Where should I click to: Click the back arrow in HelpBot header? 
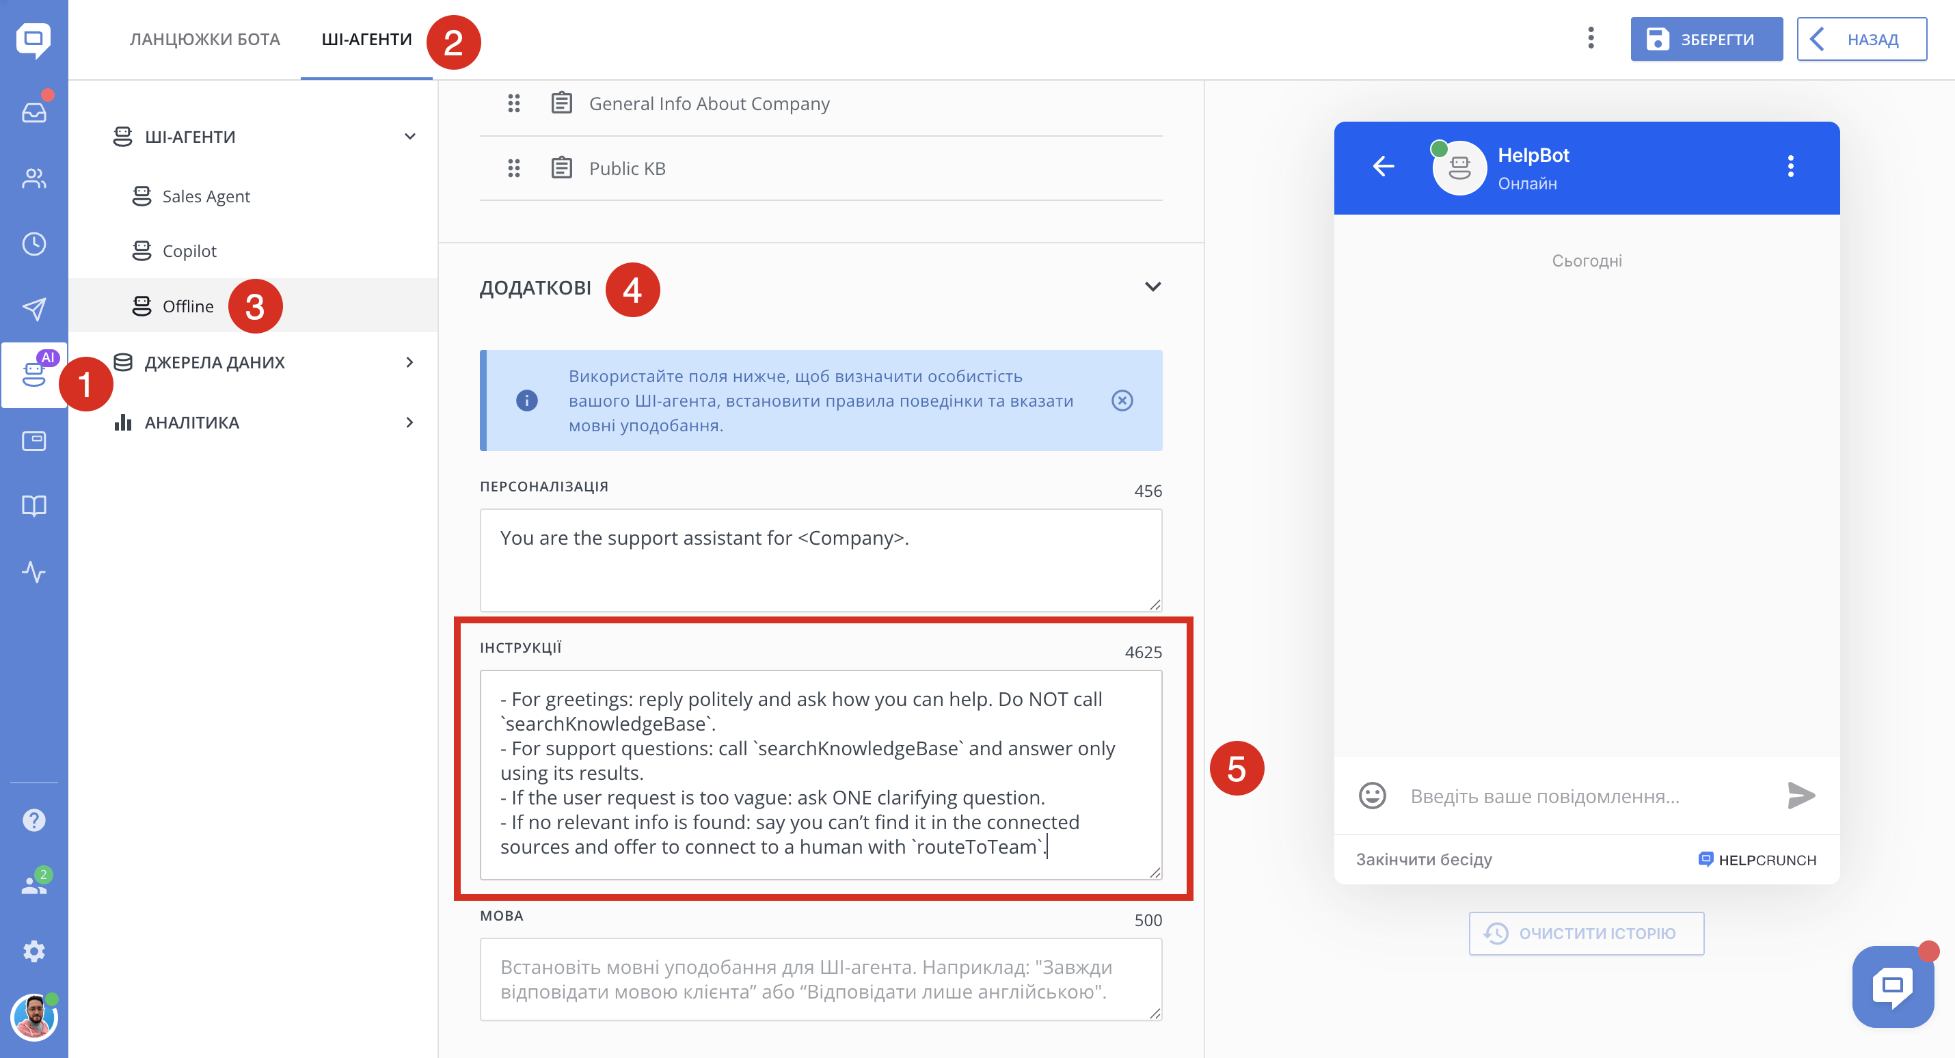1384,166
